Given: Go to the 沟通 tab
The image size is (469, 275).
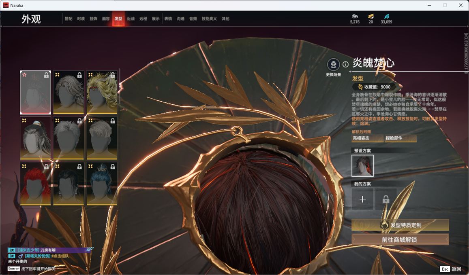Looking at the screenshot, I should 180,19.
